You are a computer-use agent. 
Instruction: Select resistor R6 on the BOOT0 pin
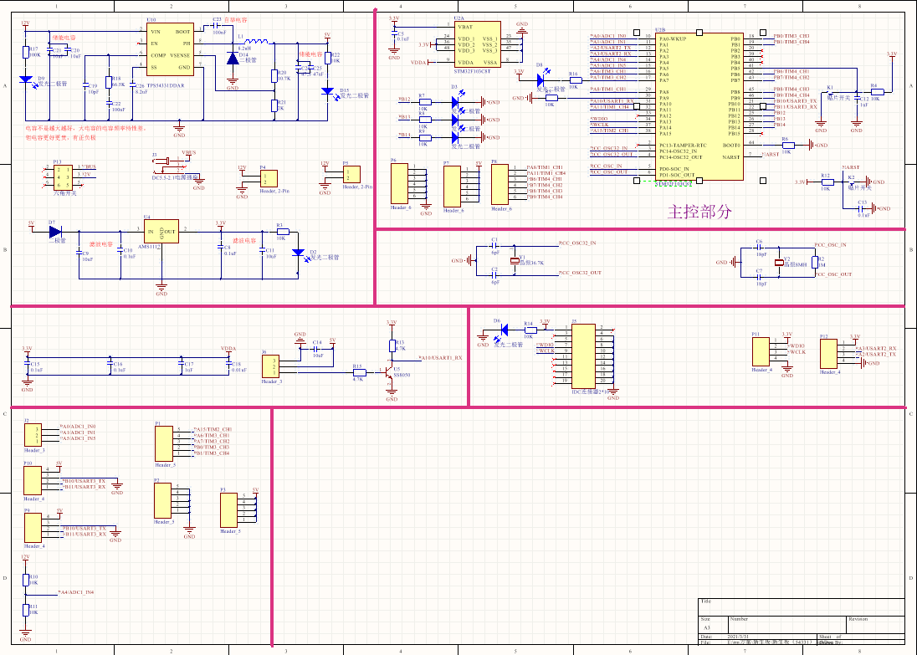tap(788, 145)
